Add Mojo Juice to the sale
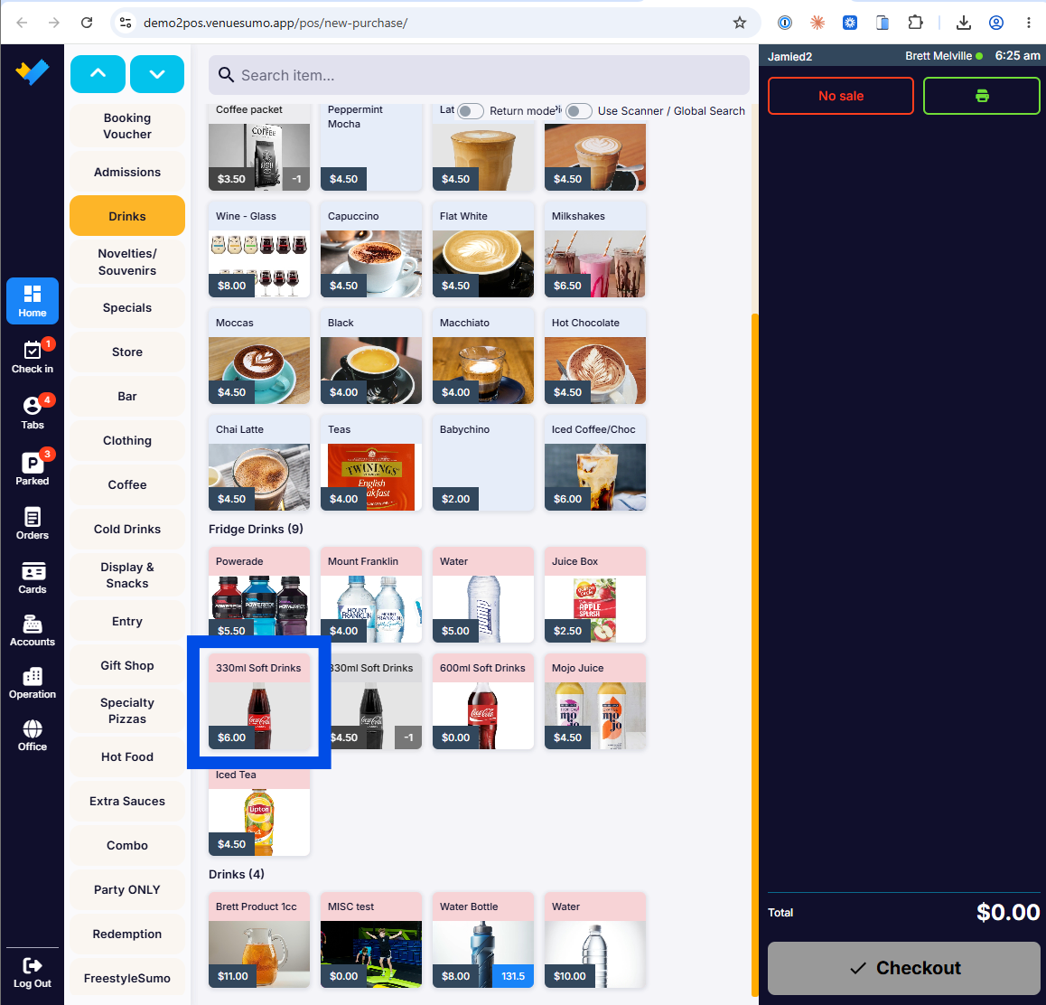Image resolution: width=1046 pixels, height=1005 pixels. click(595, 702)
